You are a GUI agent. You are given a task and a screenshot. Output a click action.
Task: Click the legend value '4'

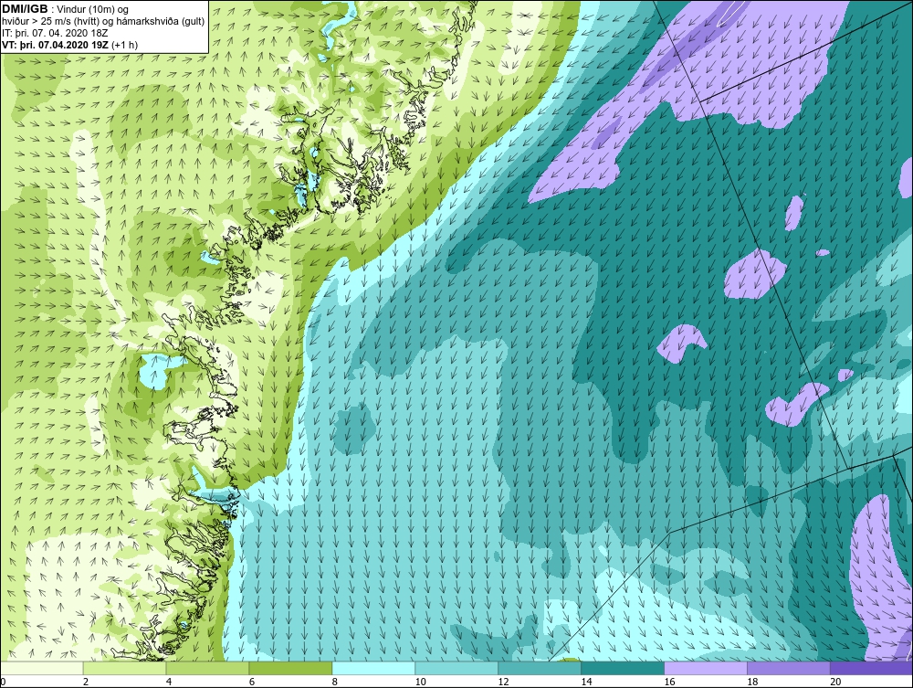tap(169, 682)
